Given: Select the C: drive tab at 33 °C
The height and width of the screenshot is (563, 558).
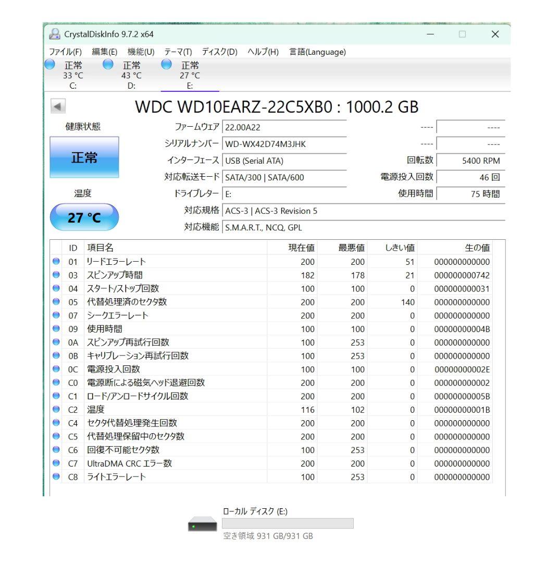Looking at the screenshot, I should (x=73, y=75).
